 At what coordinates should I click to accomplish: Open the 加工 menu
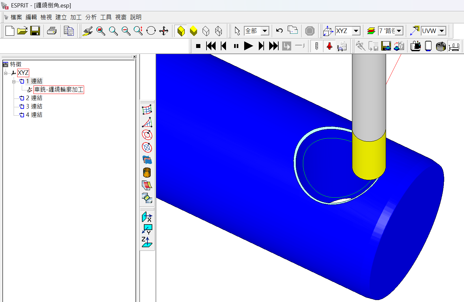pos(76,17)
